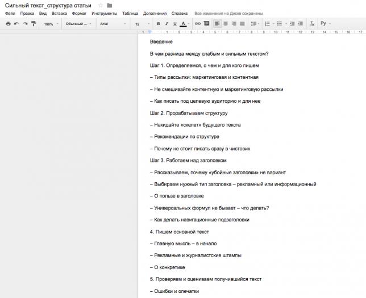The image size is (366, 298).
Task: Decrease the indent
Action: pos(292,23)
